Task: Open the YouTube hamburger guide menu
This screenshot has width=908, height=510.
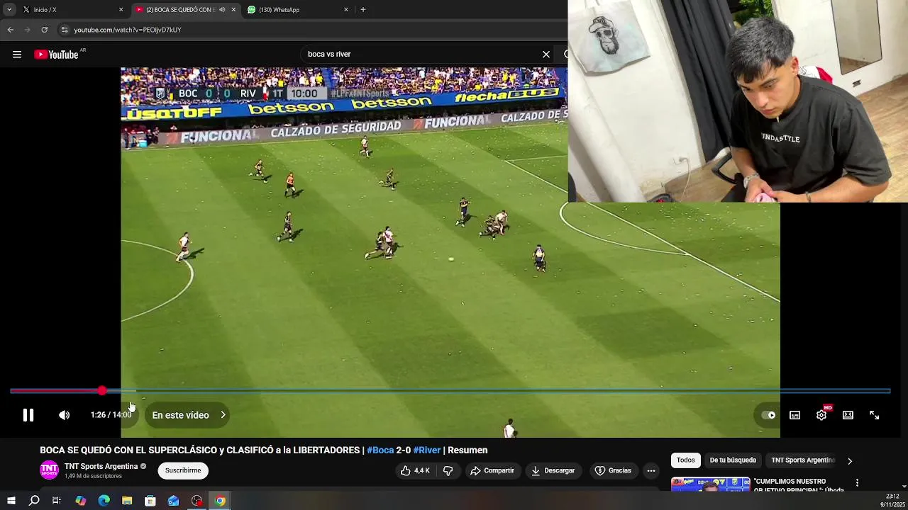Action: pos(16,55)
